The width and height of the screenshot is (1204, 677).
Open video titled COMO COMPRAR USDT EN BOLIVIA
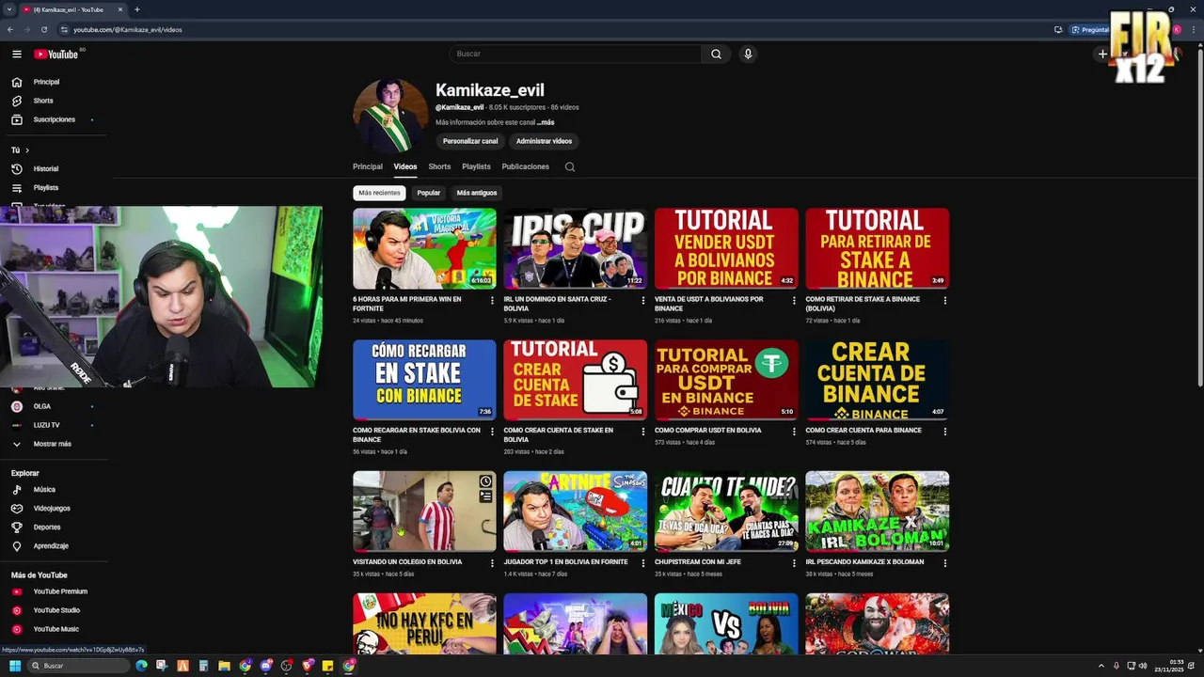[708, 431]
